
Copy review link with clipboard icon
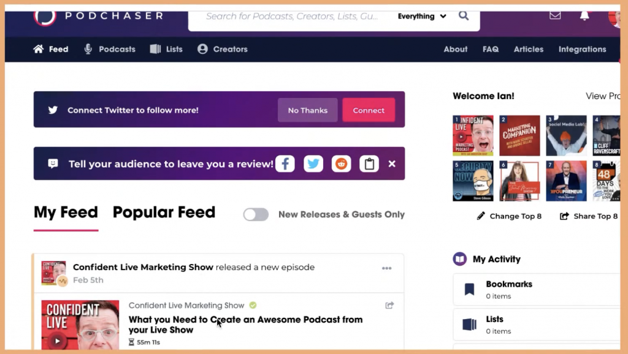point(369,164)
